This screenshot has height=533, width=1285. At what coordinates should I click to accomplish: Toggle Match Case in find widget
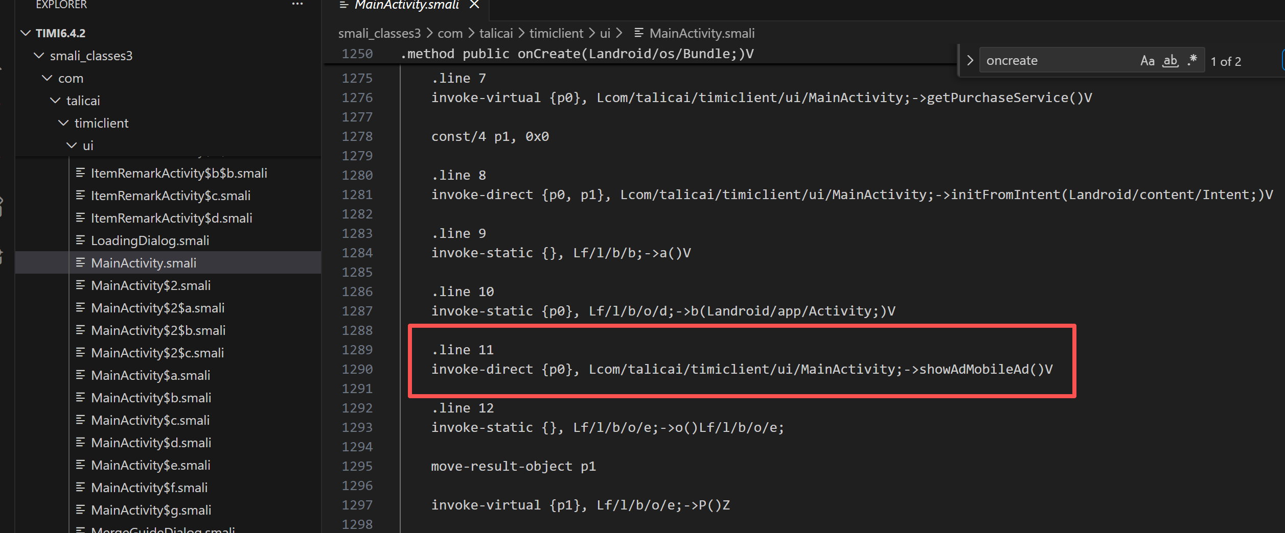1147,61
